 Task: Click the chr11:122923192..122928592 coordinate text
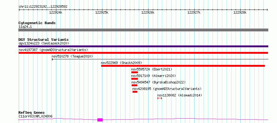(x=43, y=6)
